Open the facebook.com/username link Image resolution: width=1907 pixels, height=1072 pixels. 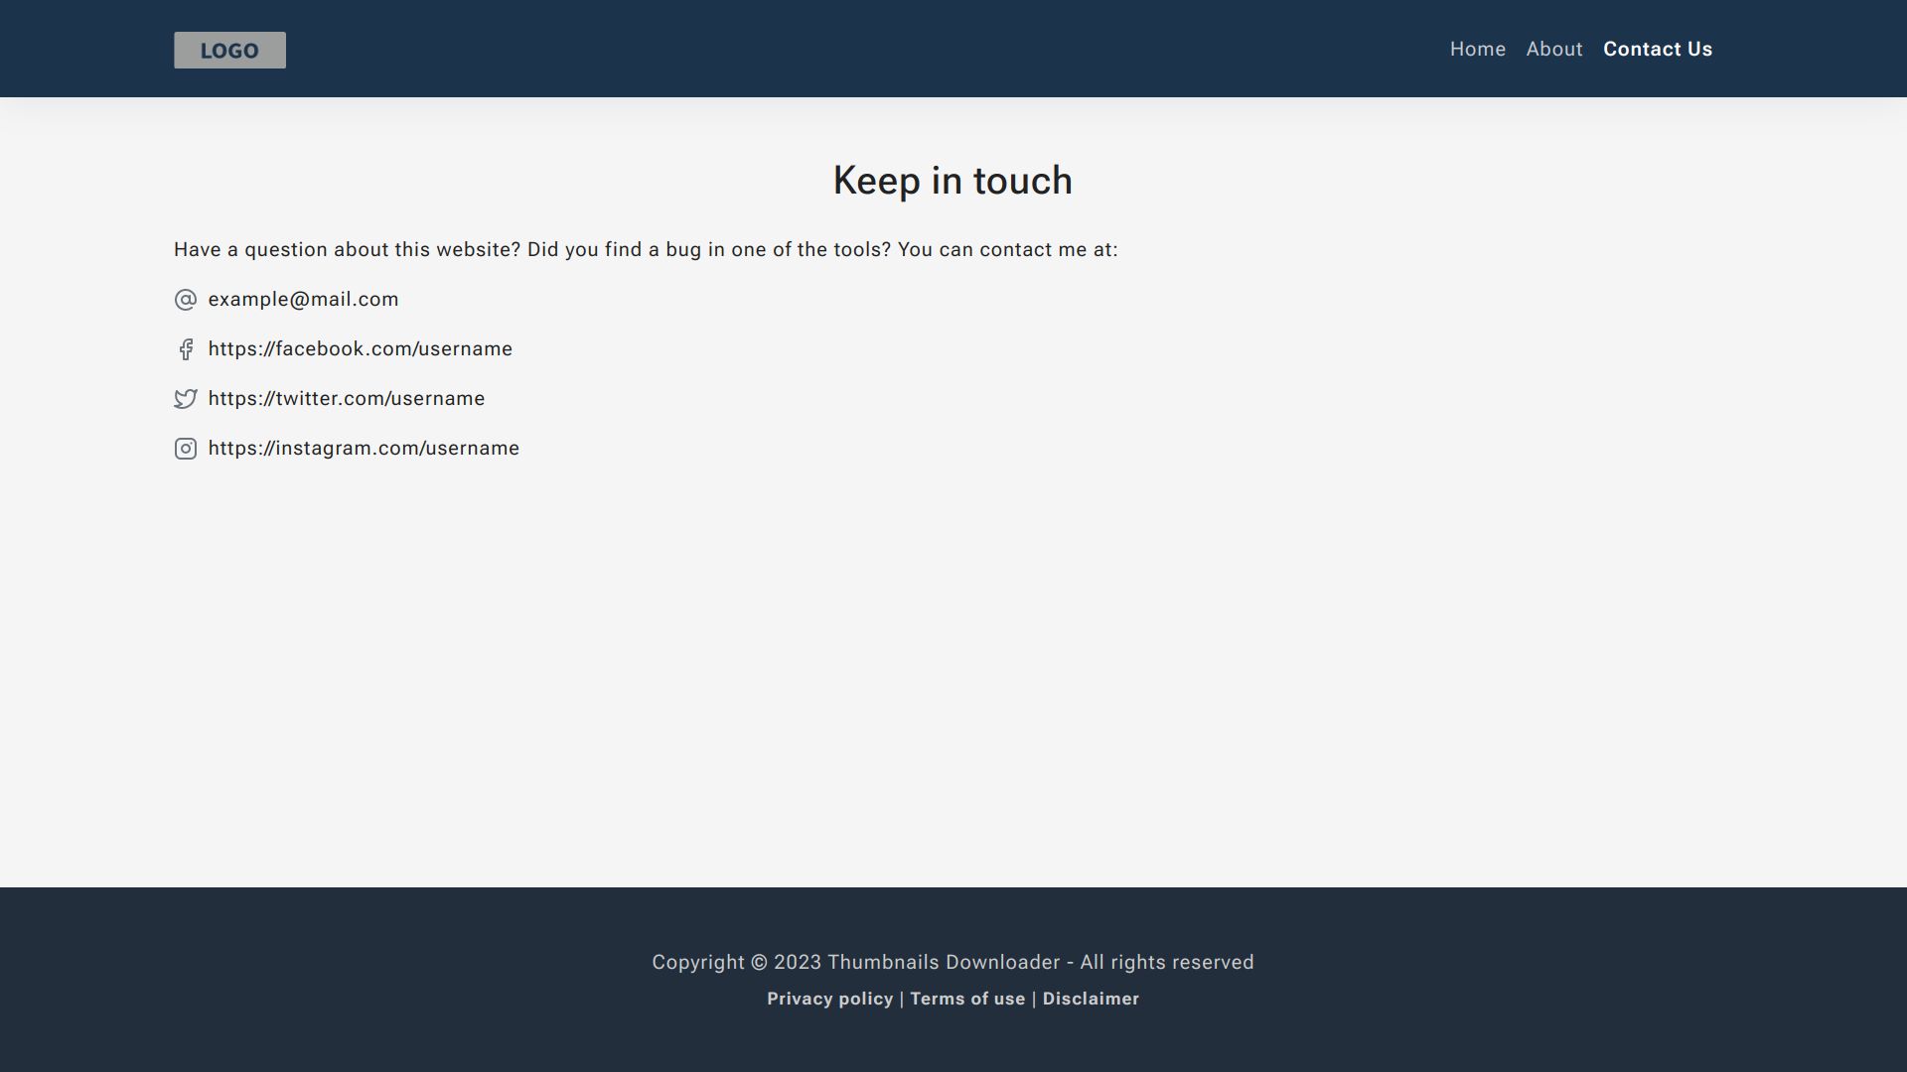(x=360, y=349)
